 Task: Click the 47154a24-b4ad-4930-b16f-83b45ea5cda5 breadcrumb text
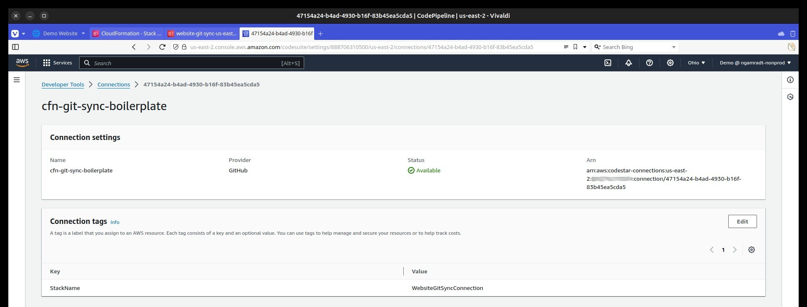202,84
